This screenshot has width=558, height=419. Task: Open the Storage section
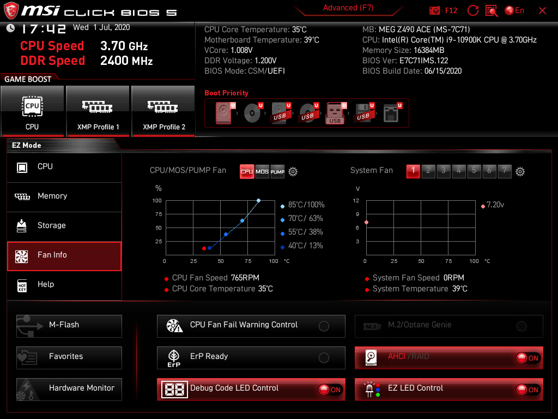click(x=64, y=226)
